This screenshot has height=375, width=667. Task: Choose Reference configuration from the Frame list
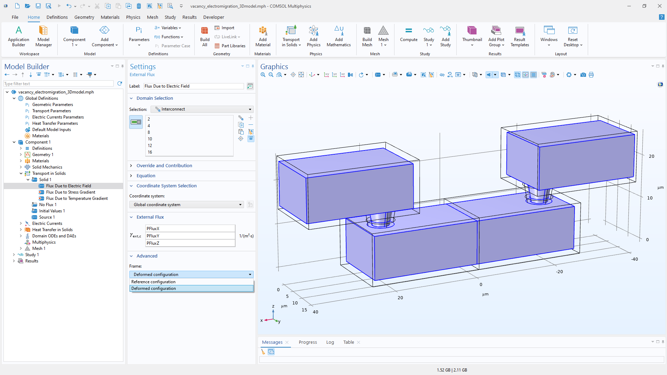point(153,282)
